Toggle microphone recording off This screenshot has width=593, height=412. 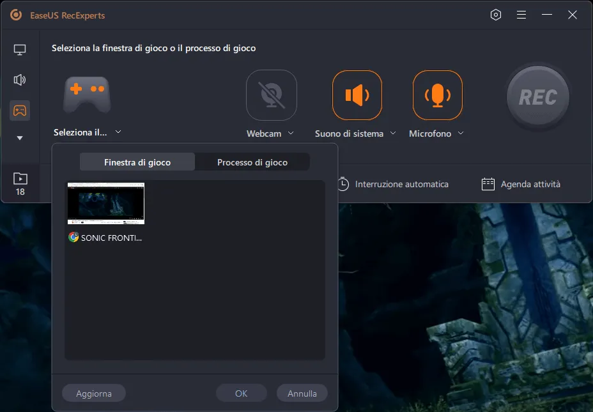(x=438, y=95)
